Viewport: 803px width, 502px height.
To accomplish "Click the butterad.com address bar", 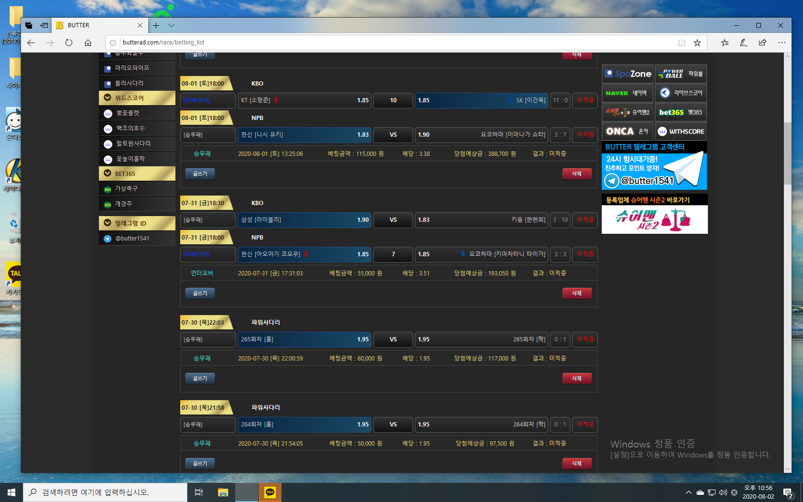I will (382, 43).
